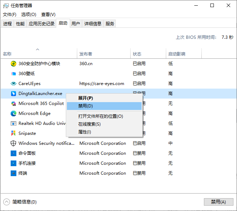Switch to the 性能 tab
Viewport: 237px width, 211px height.
[x=20, y=23]
